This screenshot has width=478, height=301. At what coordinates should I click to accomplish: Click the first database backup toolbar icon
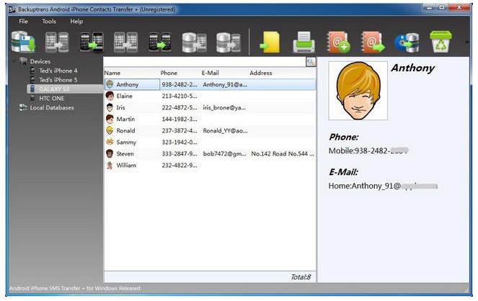coord(24,42)
